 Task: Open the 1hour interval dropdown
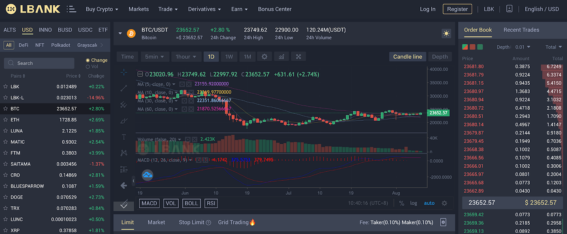(x=186, y=57)
